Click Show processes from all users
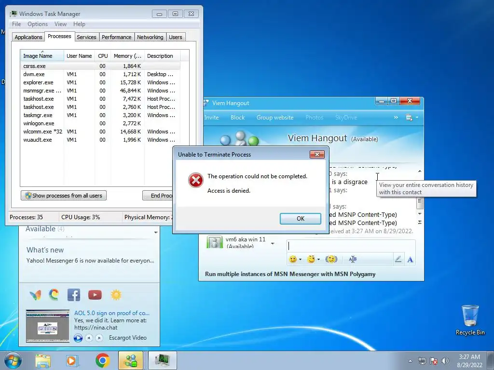The height and width of the screenshot is (370, 494). 64,196
